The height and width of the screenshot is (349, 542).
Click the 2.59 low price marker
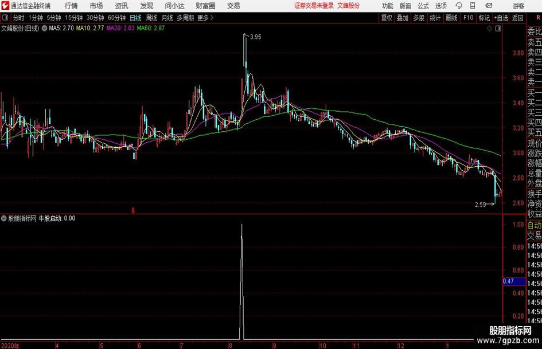(x=481, y=205)
